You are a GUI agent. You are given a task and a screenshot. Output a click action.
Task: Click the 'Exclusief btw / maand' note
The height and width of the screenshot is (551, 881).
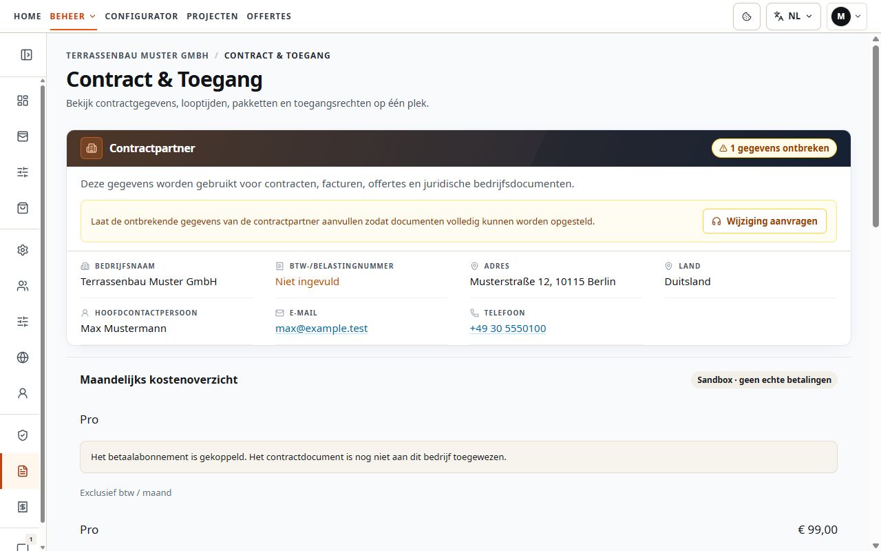(126, 492)
